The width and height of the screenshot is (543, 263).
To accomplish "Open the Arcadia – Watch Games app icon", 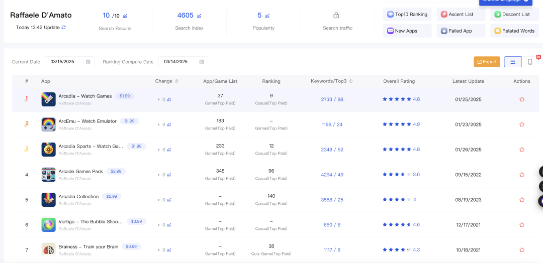I will (48, 99).
